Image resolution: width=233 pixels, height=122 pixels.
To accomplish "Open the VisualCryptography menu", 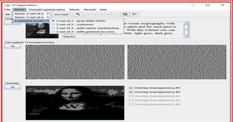I will pos(47,10).
